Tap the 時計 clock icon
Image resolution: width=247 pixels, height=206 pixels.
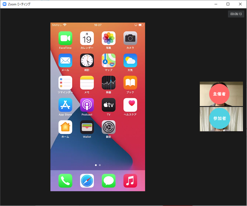coord(87,60)
